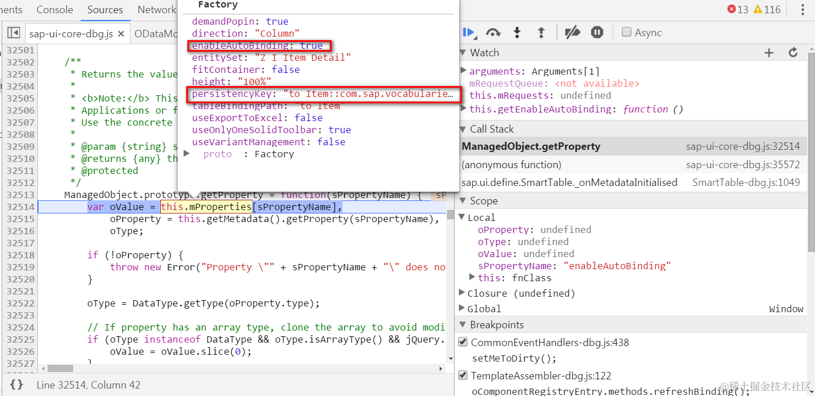Screen dimensions: 815x396
Task: Show the 13 console errors
Action: coord(738,9)
